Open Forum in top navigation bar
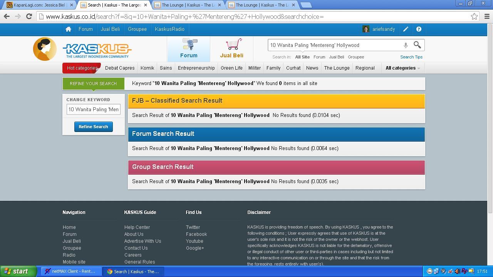 86,29
